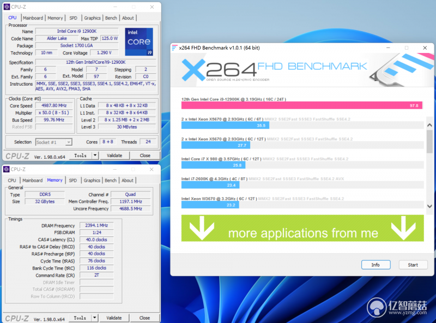Start the x264 FHD benchmark
Screen dimensions: 436x323
click(413, 265)
